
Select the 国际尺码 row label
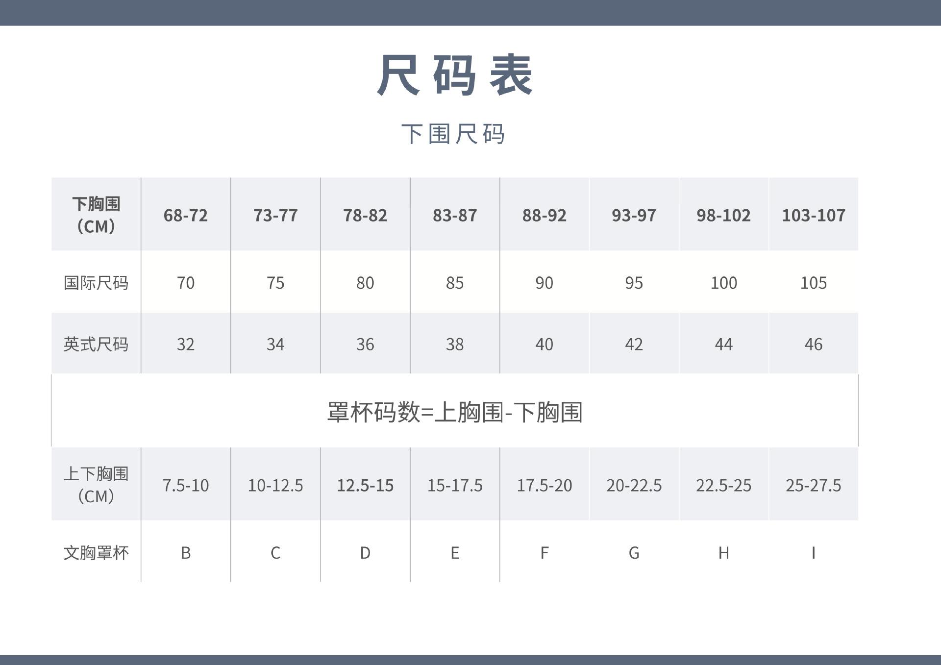96,283
